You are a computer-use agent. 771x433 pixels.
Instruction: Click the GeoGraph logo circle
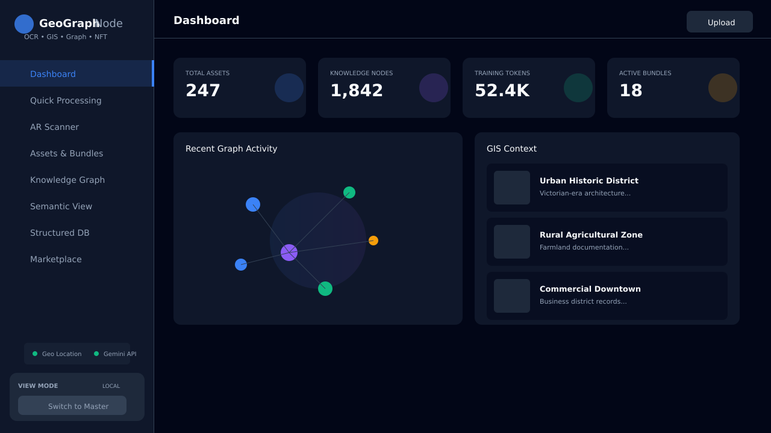(24, 24)
